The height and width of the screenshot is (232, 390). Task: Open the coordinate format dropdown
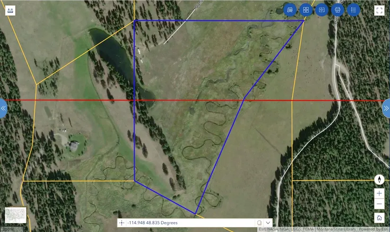tap(269, 223)
